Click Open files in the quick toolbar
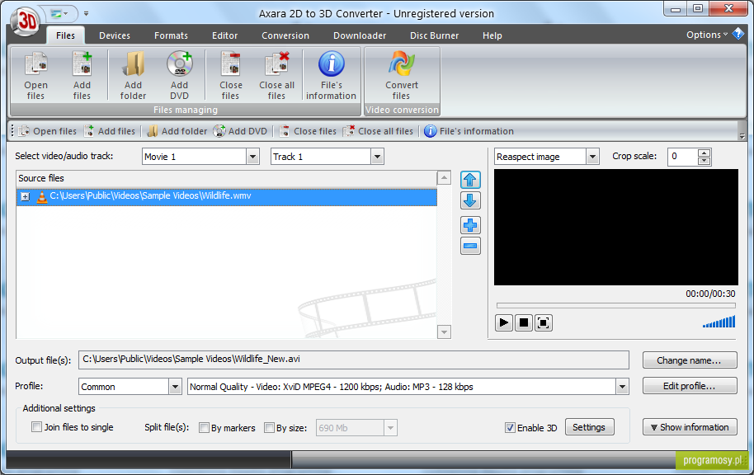Viewport: 754px width, 475px height. [x=48, y=131]
